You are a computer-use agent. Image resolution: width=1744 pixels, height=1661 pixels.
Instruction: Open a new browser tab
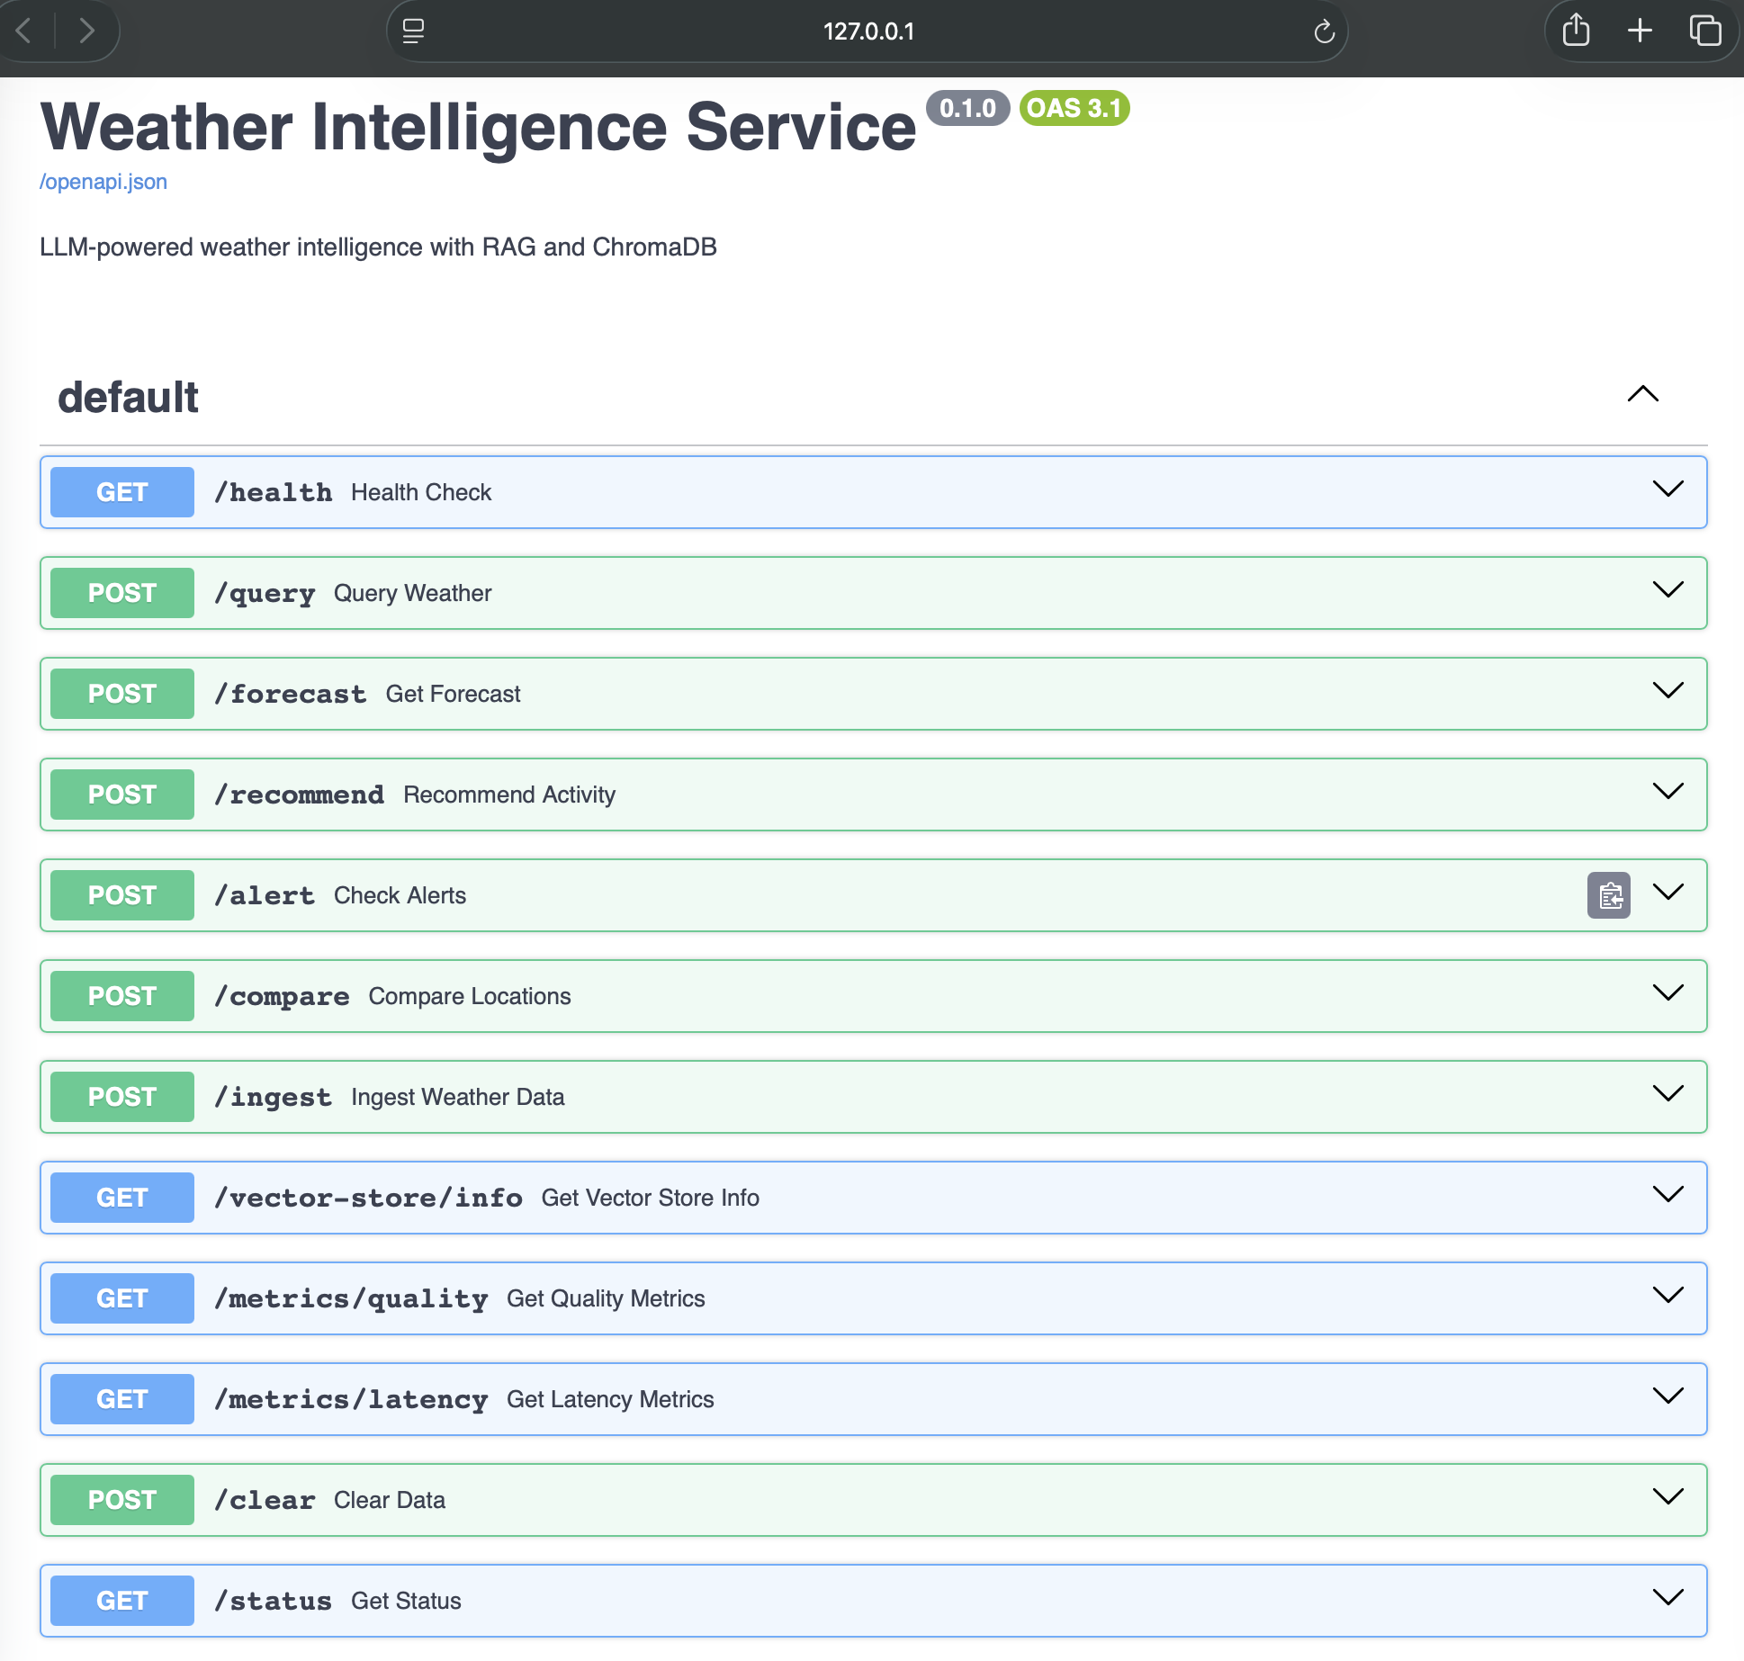tap(1640, 30)
